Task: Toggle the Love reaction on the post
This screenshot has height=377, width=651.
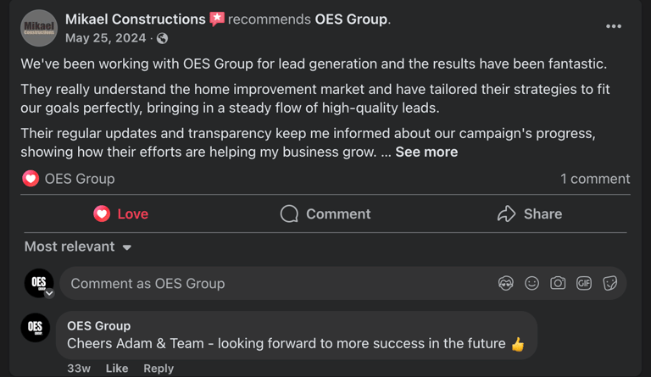Action: click(x=120, y=214)
